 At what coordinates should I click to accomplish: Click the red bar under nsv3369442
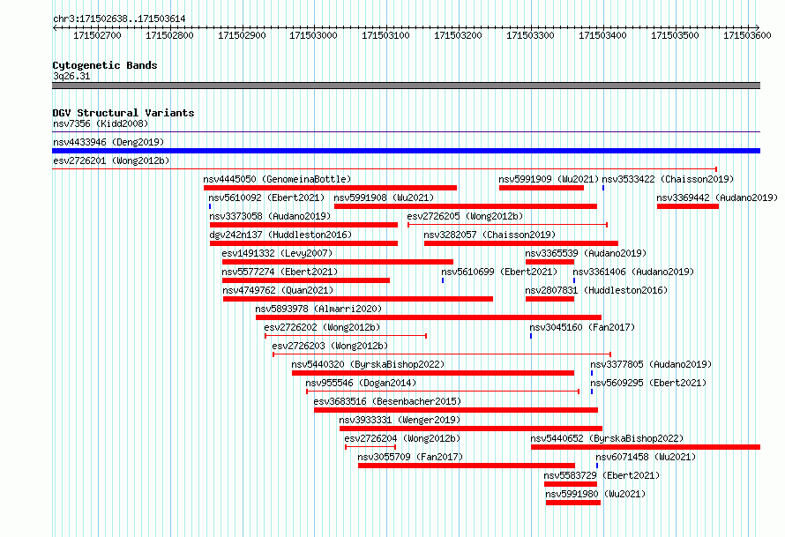(688, 206)
